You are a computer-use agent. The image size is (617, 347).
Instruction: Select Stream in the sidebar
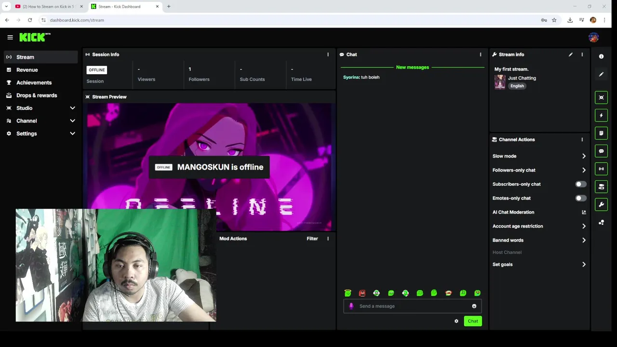click(x=40, y=57)
